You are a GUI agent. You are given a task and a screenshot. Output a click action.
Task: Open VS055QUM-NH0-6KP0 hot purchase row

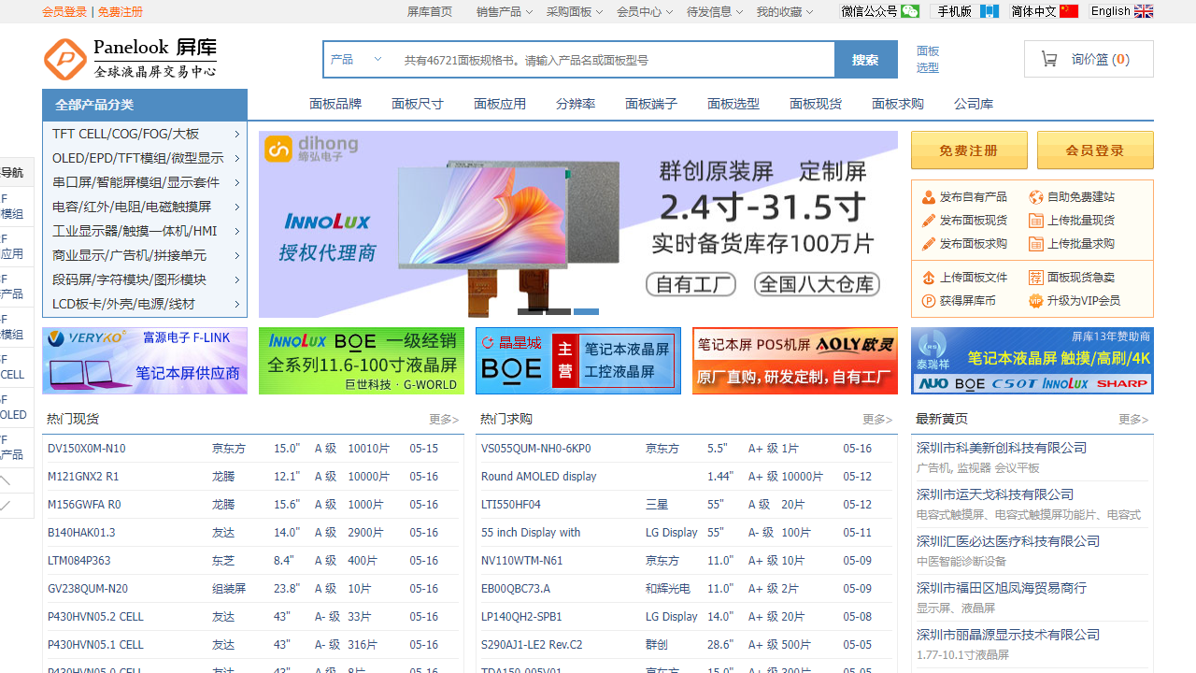(687, 449)
